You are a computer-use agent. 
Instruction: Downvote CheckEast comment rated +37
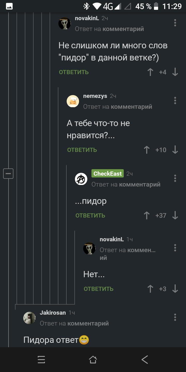175,215
